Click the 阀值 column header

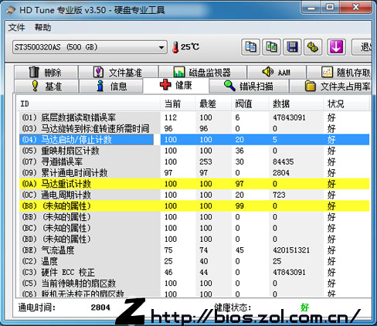250,104
